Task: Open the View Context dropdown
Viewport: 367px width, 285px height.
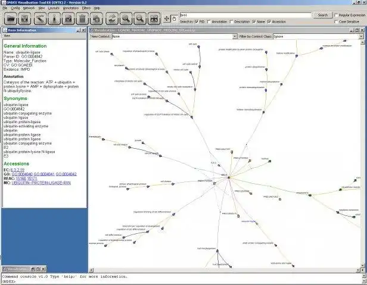Action: point(235,36)
